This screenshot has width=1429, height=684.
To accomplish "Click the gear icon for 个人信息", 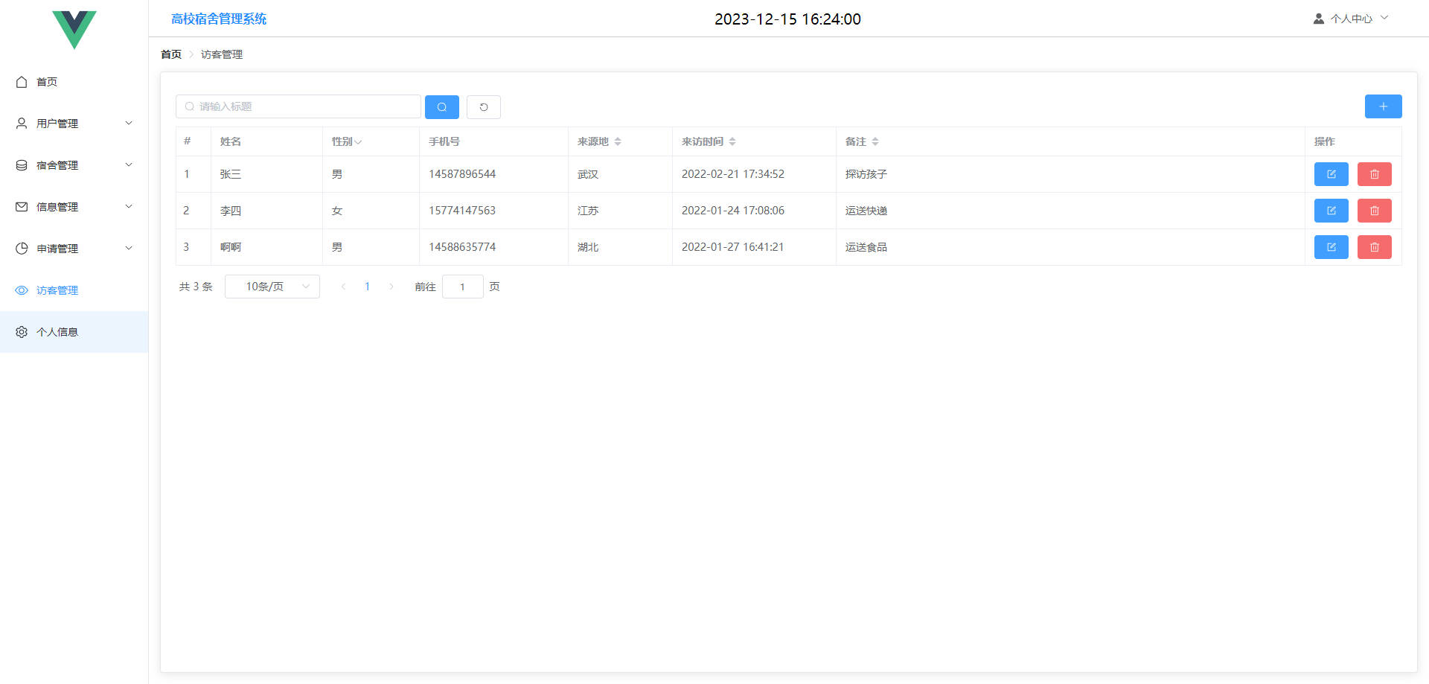I will click(x=22, y=332).
